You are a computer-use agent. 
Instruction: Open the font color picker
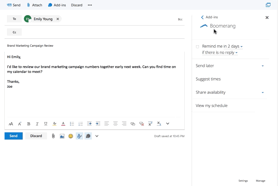(63, 124)
